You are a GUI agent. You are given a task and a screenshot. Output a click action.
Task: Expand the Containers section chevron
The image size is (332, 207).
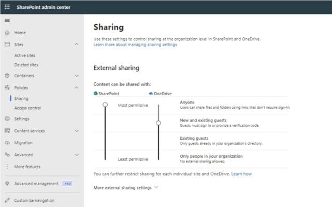[x=77, y=76]
